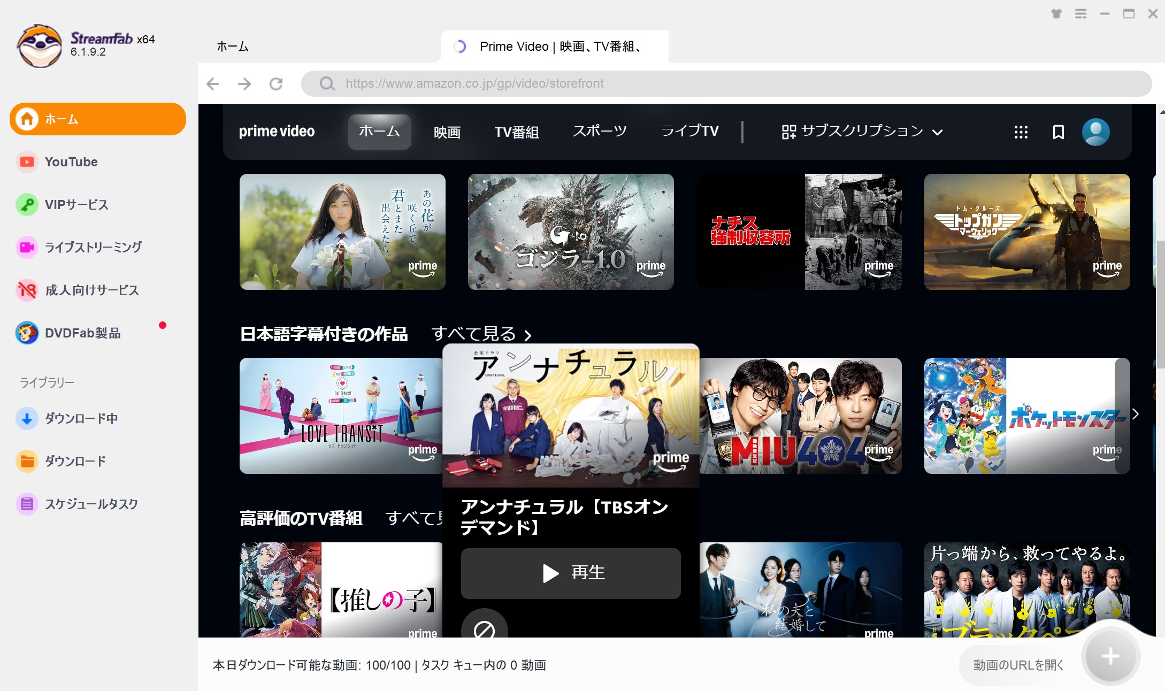Click the StreamFab sloth logo
The height and width of the screenshot is (691, 1165).
click(x=39, y=46)
